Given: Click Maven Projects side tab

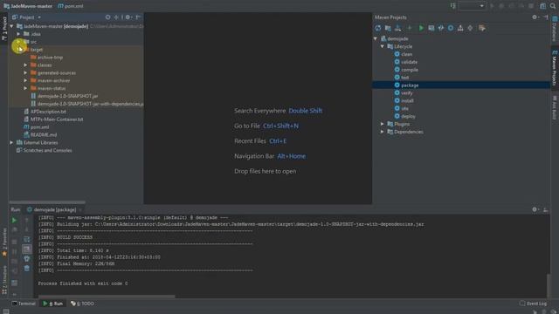Looking at the screenshot, I should 555,68.
